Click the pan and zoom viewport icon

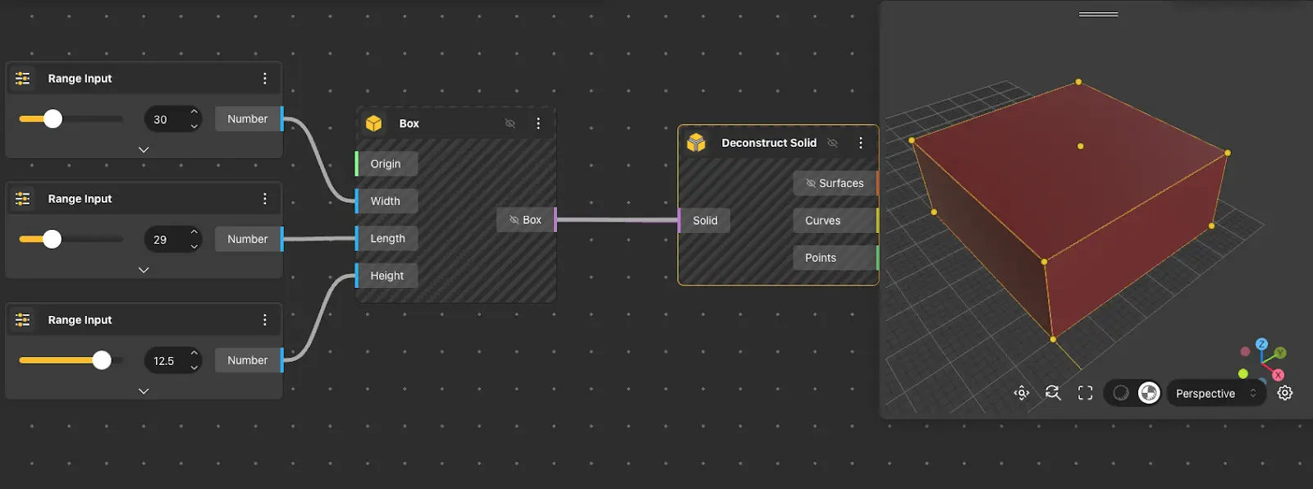1021,393
